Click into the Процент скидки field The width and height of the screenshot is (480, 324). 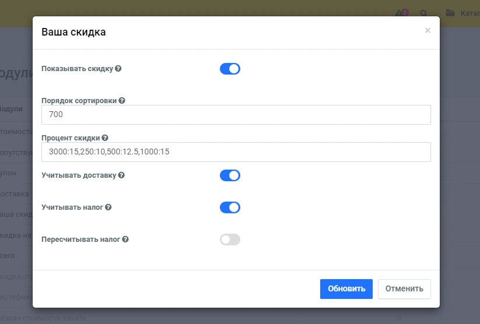236,152
